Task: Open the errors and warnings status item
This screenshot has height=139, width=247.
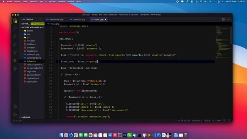Action: pos(17,120)
